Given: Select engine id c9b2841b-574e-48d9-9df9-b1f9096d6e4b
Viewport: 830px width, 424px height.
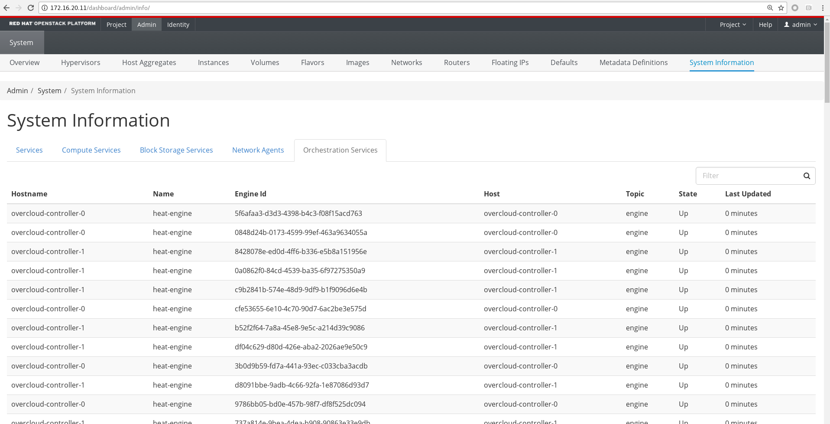Looking at the screenshot, I should [x=301, y=290].
